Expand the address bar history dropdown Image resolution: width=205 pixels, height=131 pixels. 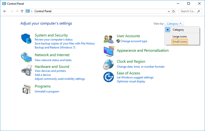169,11
